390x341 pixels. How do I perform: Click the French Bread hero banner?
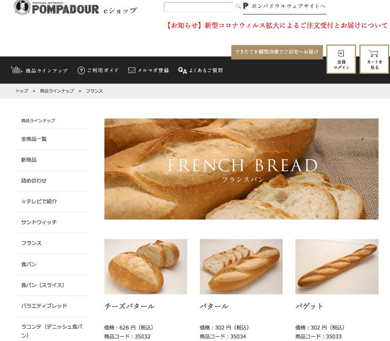tap(241, 169)
